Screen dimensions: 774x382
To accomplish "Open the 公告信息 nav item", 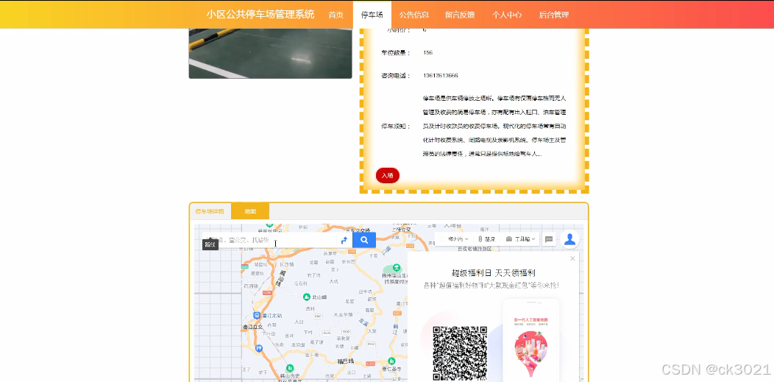I will [414, 15].
